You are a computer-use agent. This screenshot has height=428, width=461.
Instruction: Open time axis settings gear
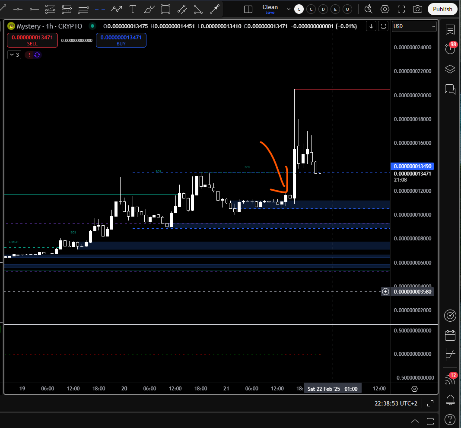point(414,389)
